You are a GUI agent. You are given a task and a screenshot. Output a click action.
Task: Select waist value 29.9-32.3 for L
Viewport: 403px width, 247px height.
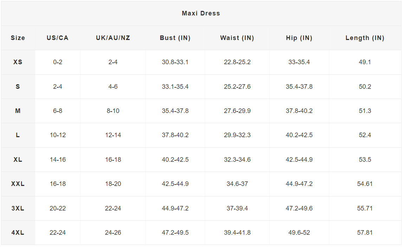[x=237, y=135]
